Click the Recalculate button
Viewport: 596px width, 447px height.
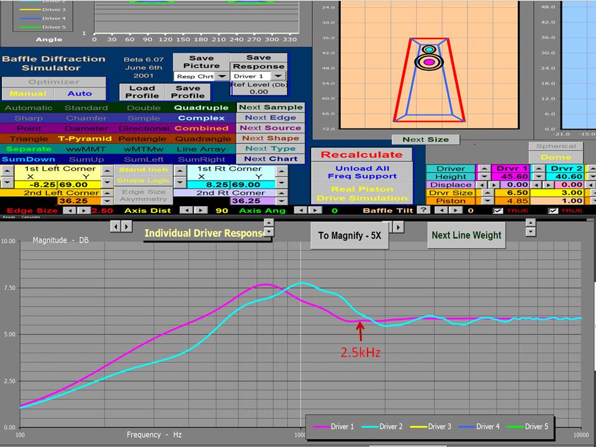[x=361, y=155]
